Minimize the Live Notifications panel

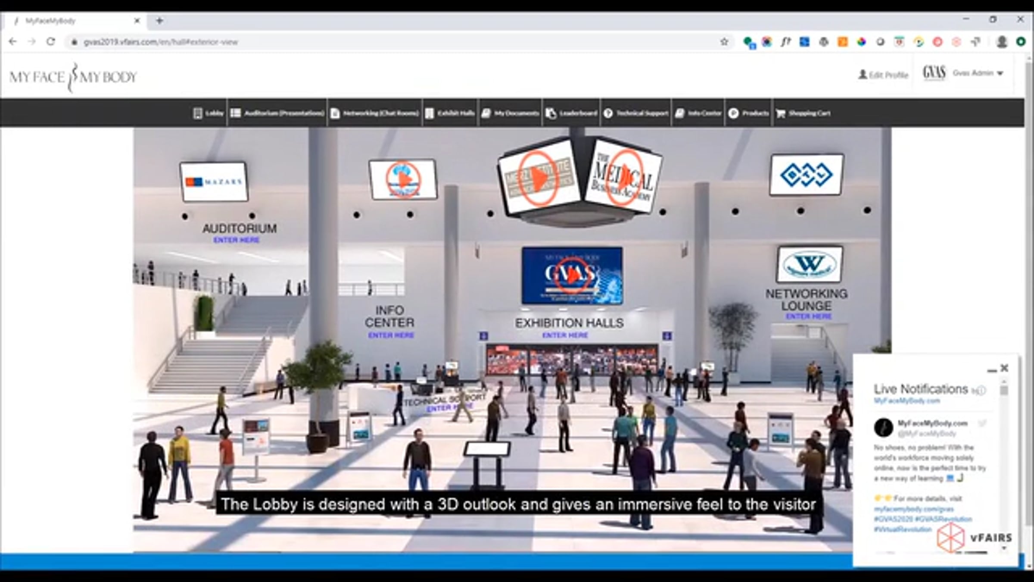[992, 370]
